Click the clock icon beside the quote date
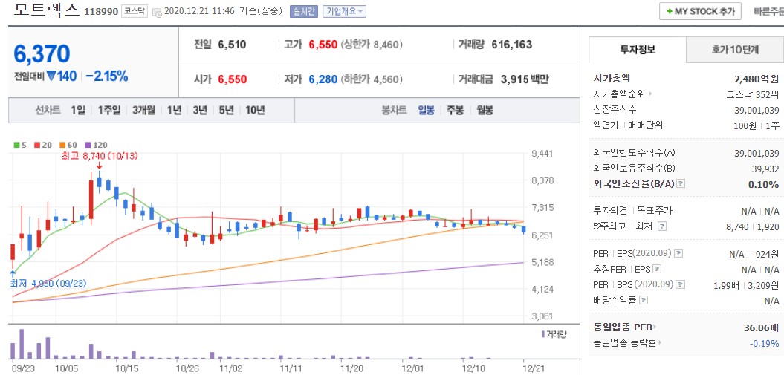The width and height of the screenshot is (784, 375). (x=157, y=11)
